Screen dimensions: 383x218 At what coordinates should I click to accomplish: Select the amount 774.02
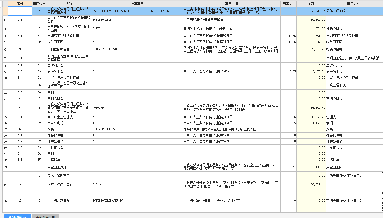tap(311, 29)
